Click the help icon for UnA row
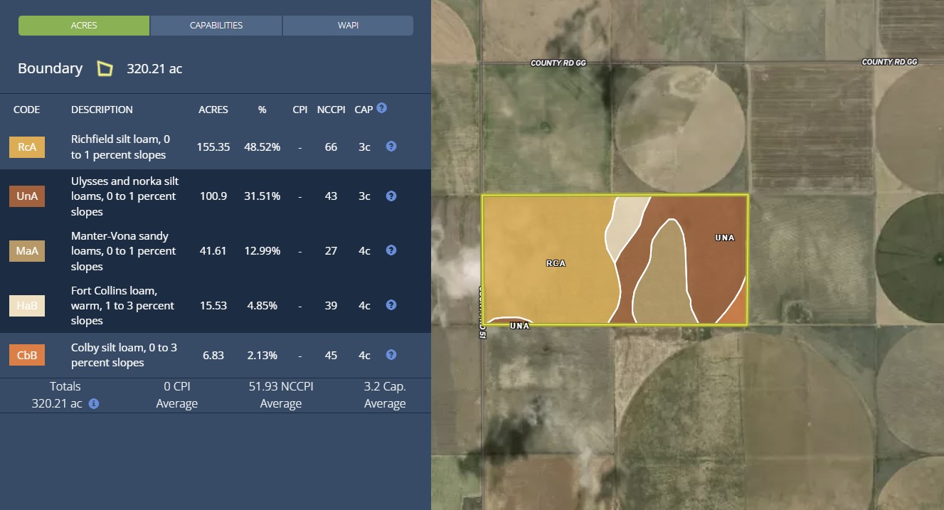 [391, 196]
